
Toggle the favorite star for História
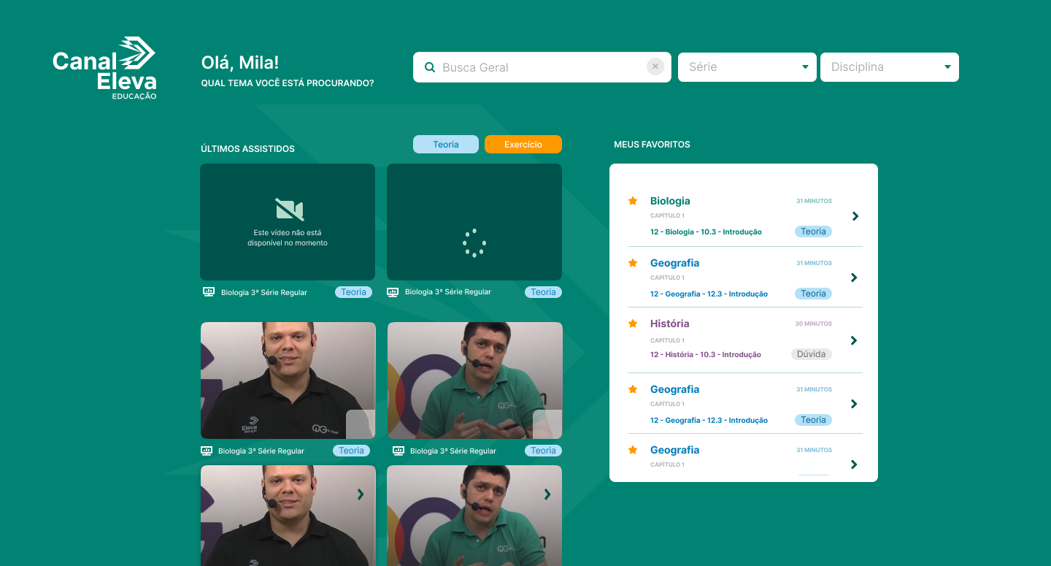point(633,324)
